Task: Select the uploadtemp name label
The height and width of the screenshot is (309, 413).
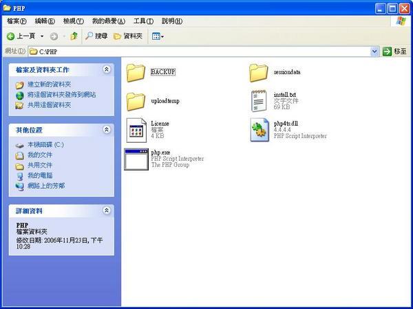Action: [165, 101]
